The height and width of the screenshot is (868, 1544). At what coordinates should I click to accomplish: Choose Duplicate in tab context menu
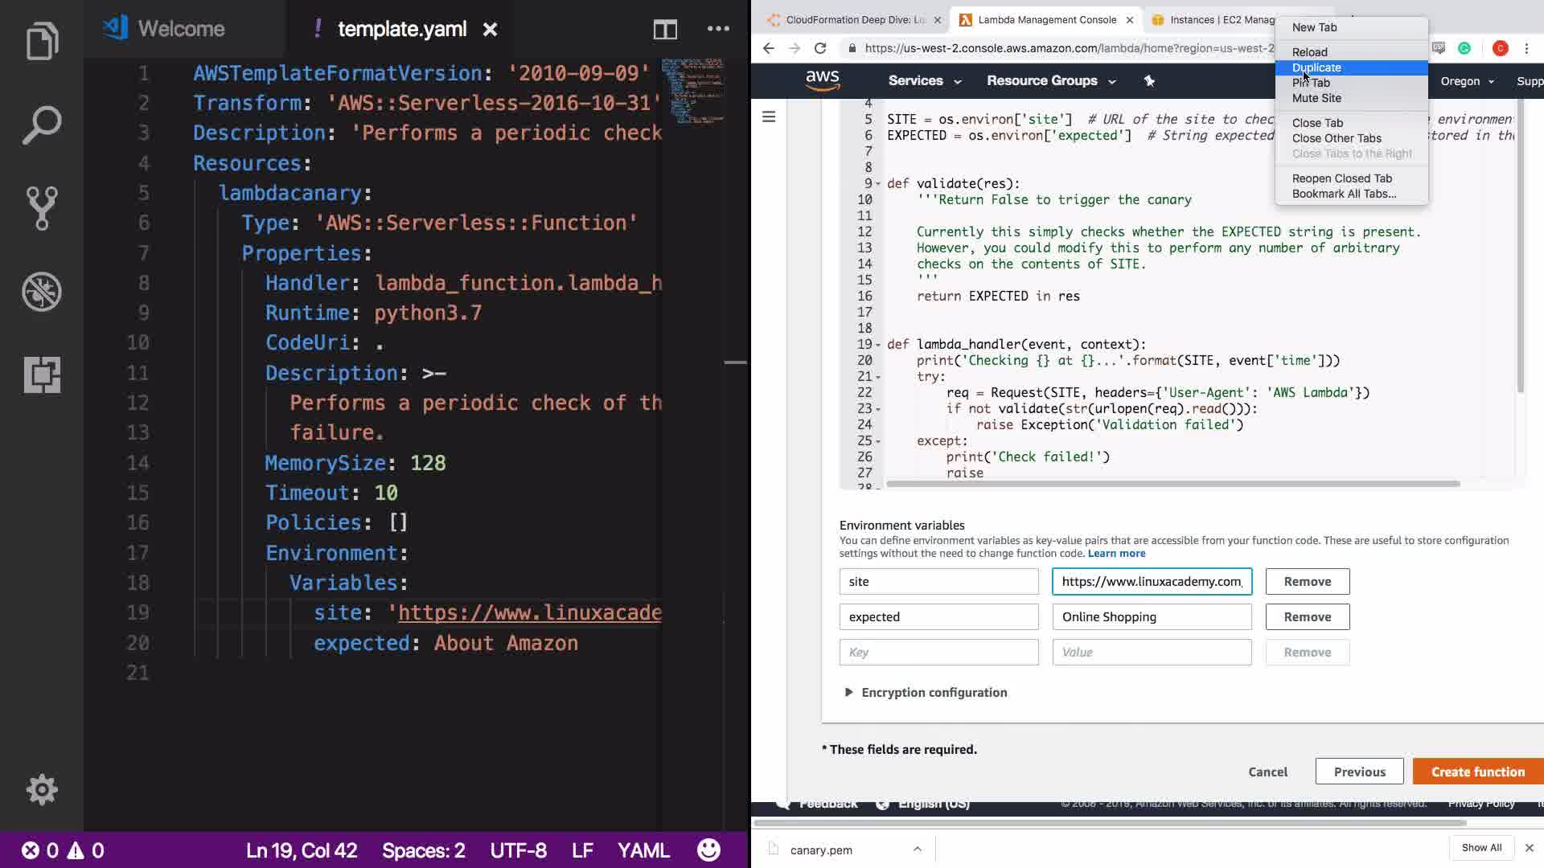pyautogui.click(x=1316, y=68)
